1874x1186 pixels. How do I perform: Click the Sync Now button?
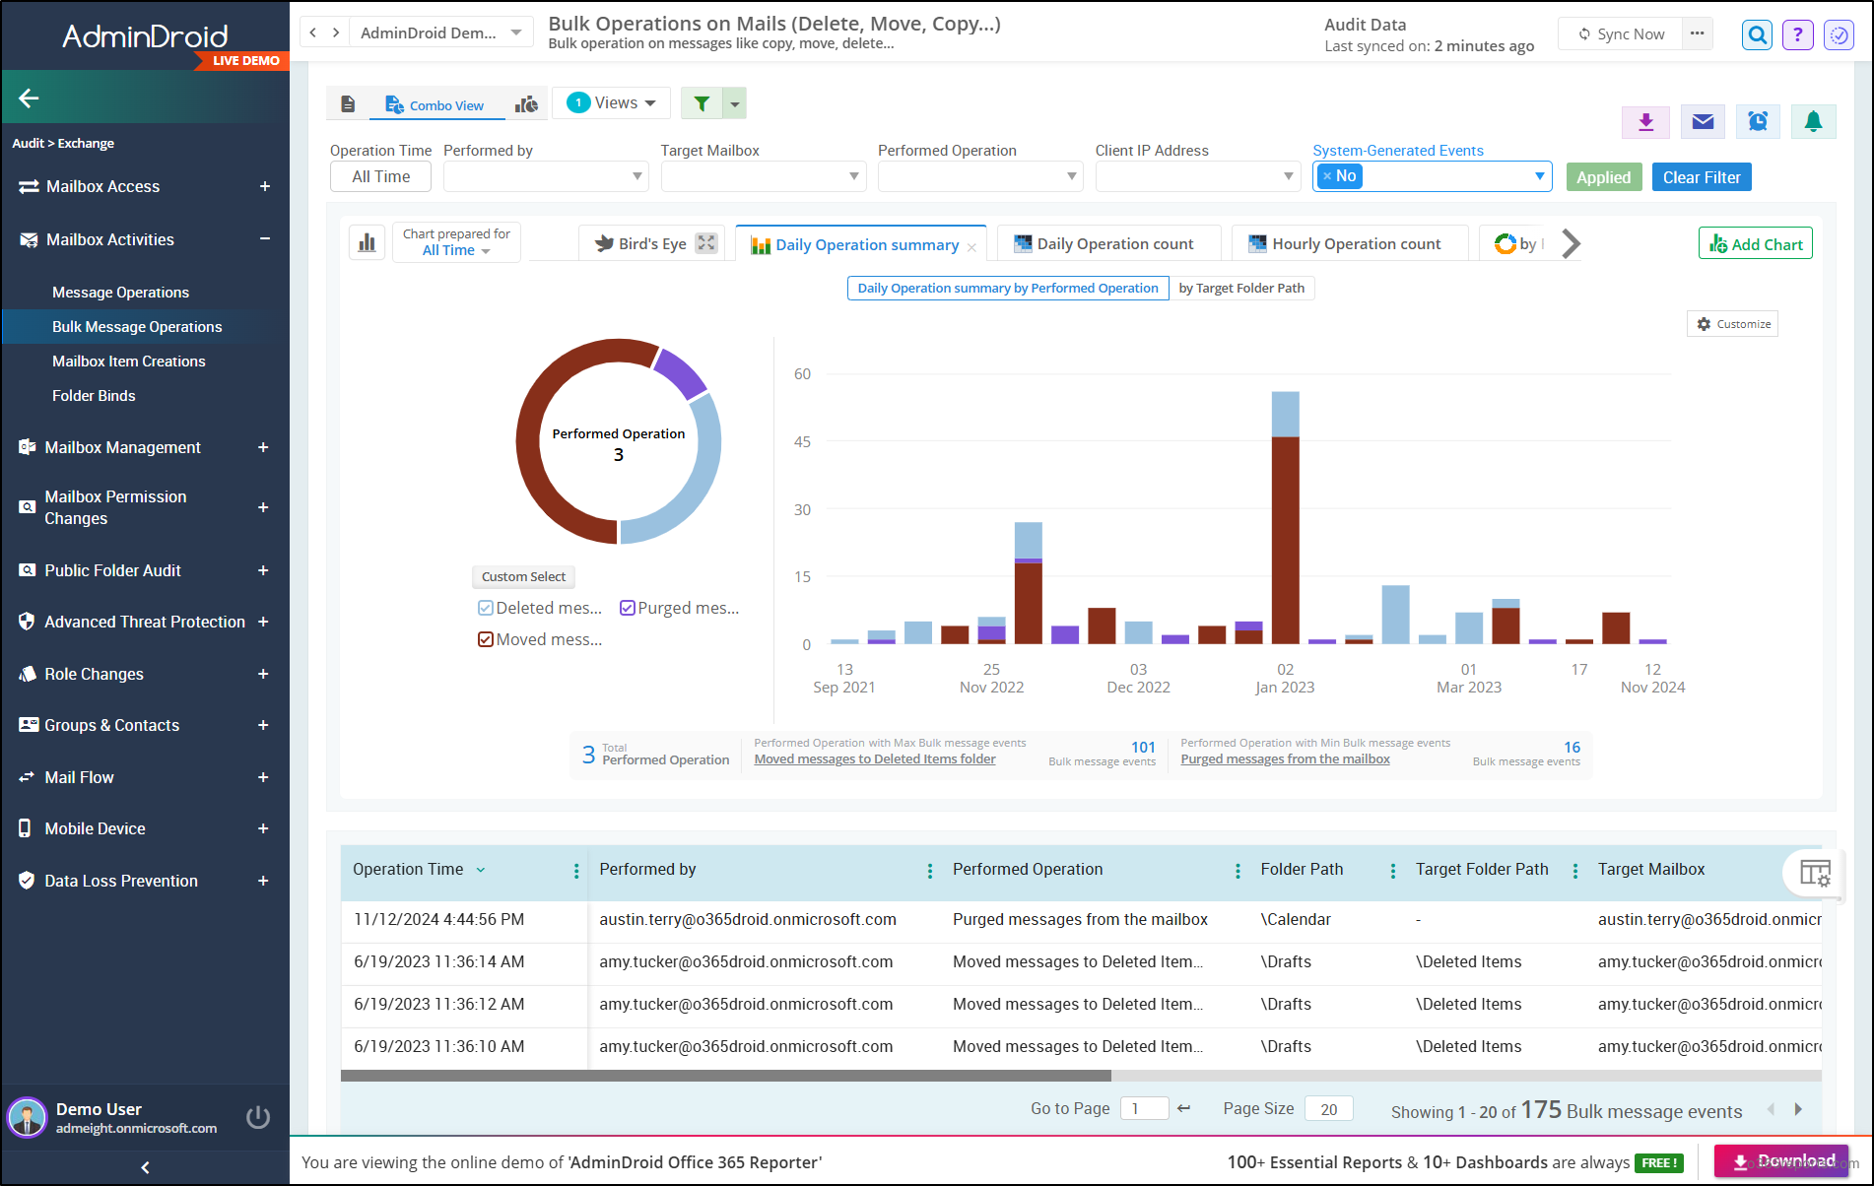coord(1621,33)
